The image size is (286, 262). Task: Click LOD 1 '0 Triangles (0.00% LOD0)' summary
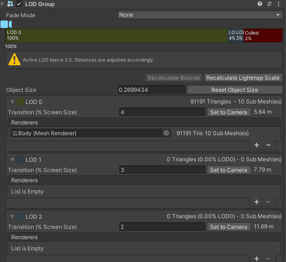tap(224, 159)
